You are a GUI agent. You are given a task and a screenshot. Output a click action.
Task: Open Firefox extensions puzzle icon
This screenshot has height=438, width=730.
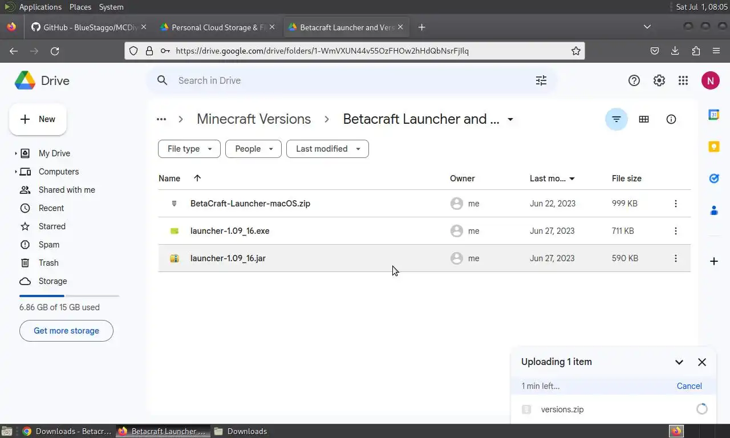[x=696, y=51]
